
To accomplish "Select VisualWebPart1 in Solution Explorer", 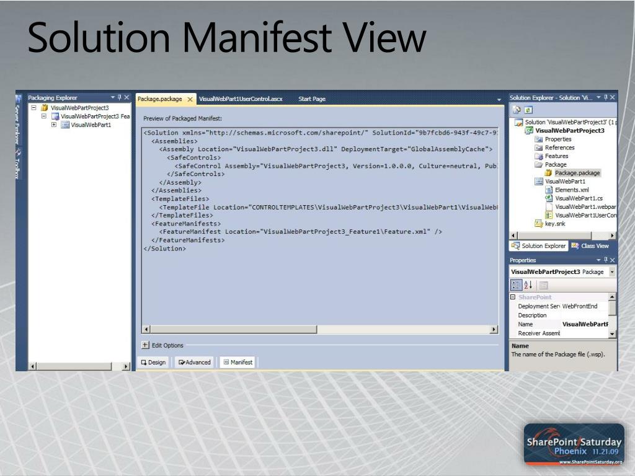I will [565, 182].
